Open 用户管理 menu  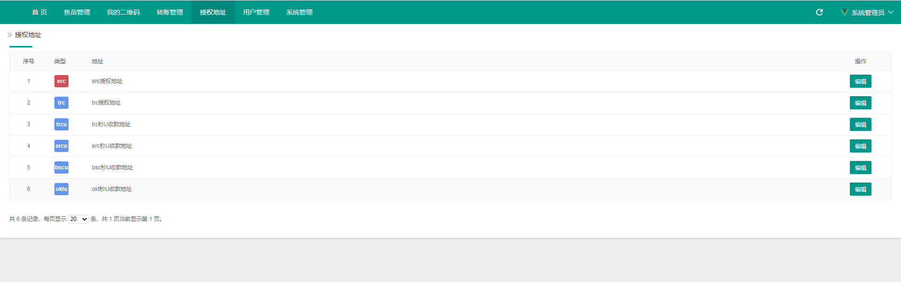[256, 12]
